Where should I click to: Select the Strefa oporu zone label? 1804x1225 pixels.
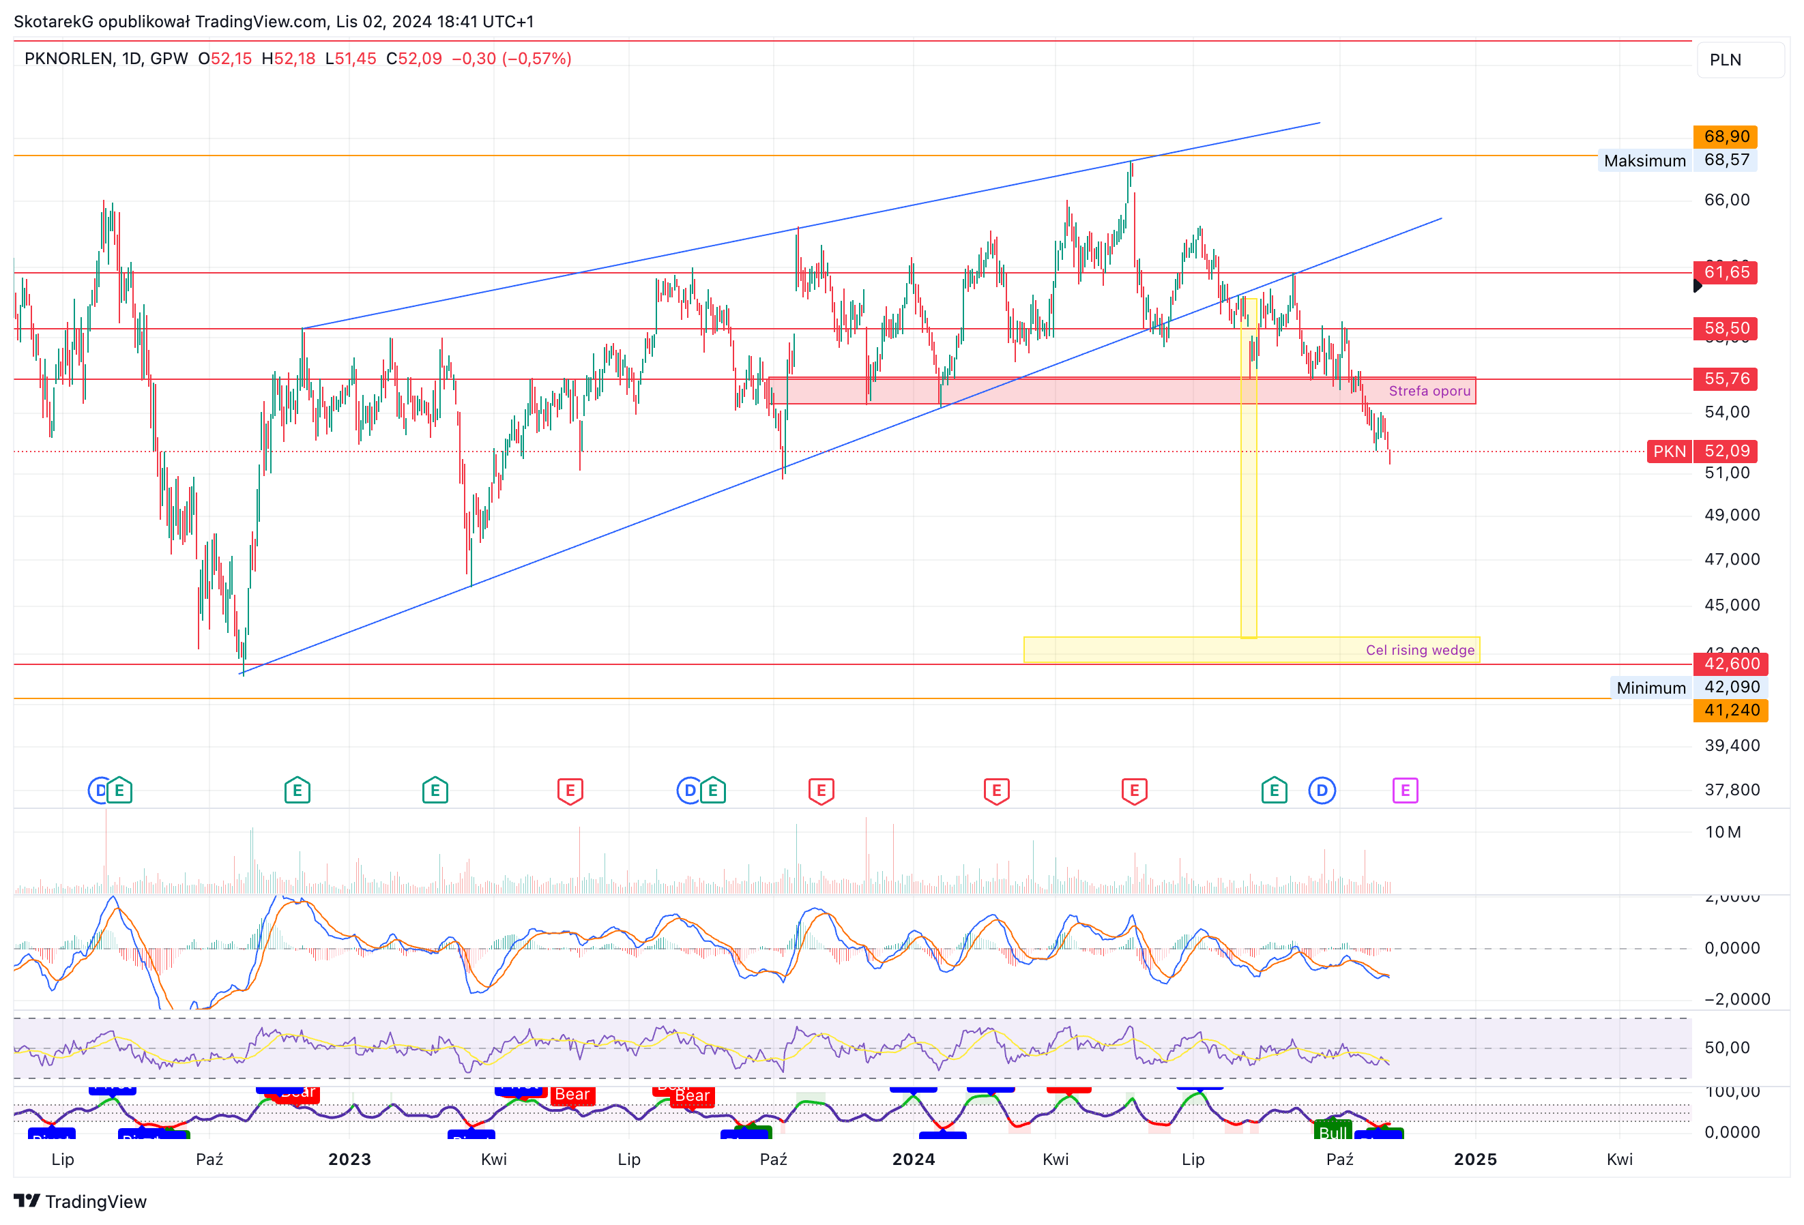pos(1429,391)
